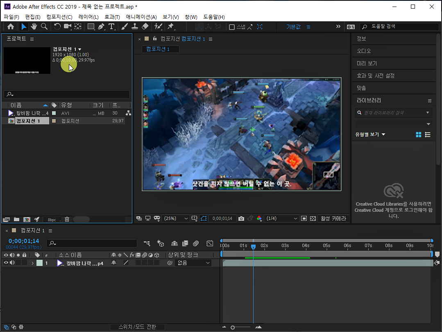The height and width of the screenshot is (332, 442).
Task: Toggle mask and shape path visibility
Action: click(204, 218)
